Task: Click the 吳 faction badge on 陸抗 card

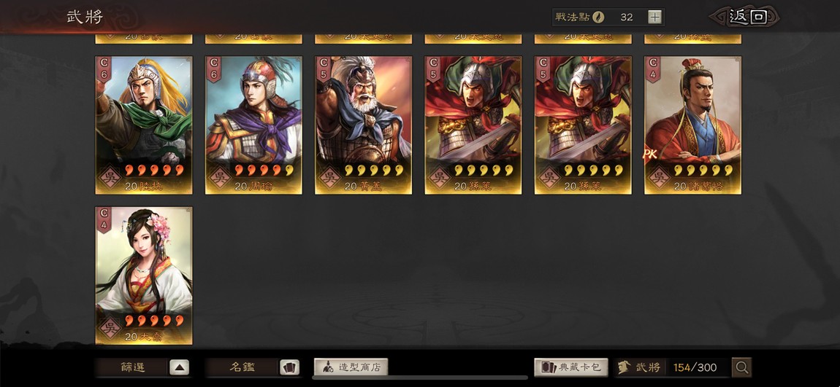Action: pyautogui.click(x=110, y=177)
